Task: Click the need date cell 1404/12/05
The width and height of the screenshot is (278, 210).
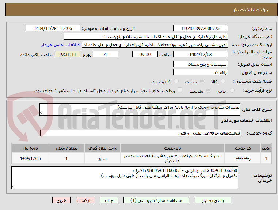Action: [x=30, y=158]
